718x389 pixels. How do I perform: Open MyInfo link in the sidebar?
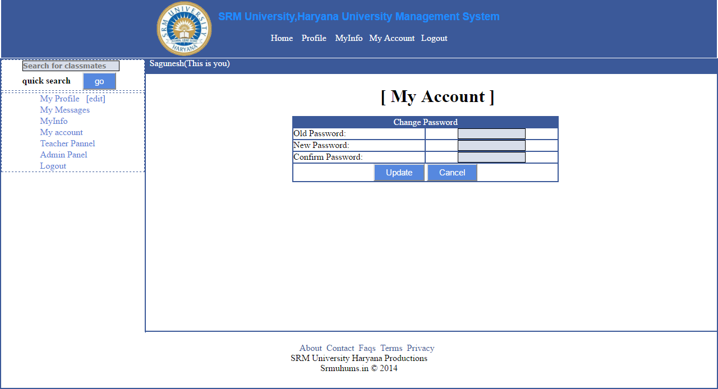[53, 121]
